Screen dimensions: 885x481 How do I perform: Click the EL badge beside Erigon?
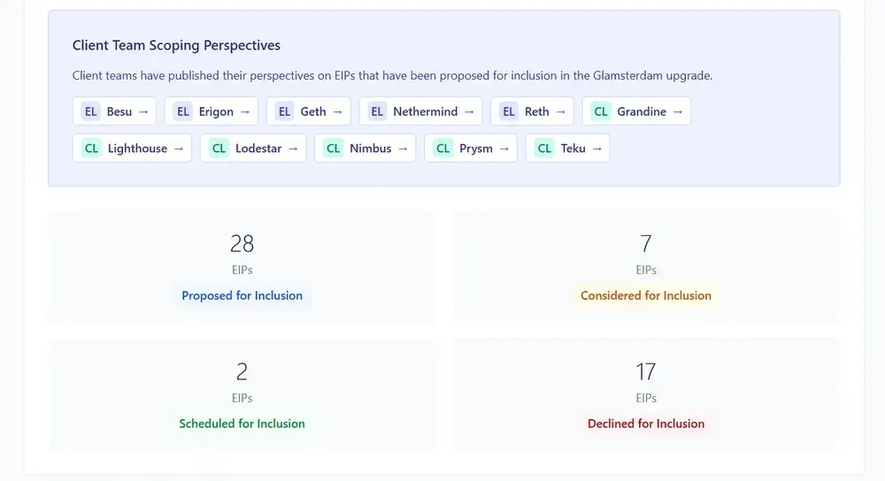(183, 111)
